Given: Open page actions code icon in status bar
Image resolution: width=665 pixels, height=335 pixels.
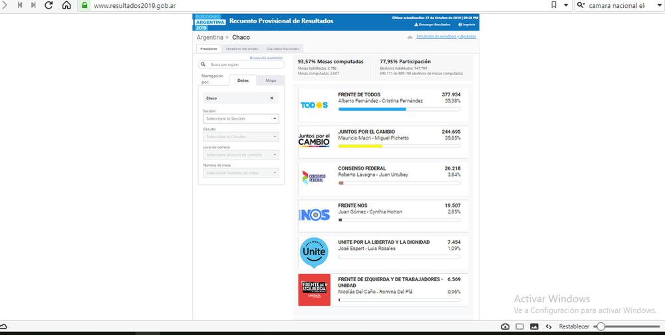Looking at the screenshot, I should tap(548, 326).
